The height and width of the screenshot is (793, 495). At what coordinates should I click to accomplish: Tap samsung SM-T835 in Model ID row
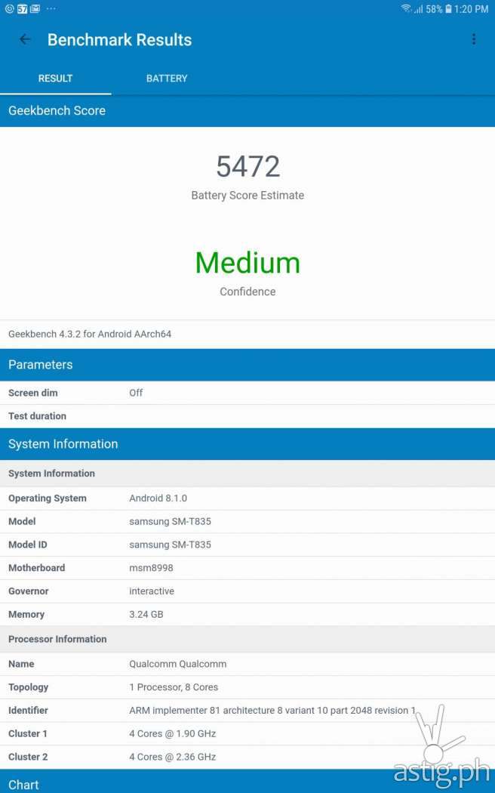(171, 545)
